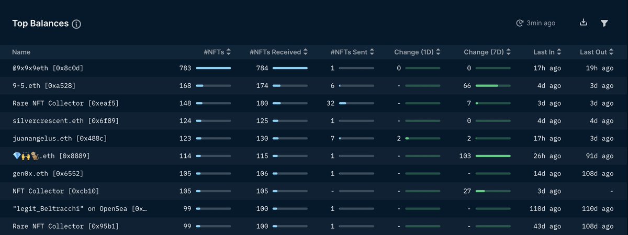Image resolution: width=628 pixels, height=235 pixels.
Task: Click 180 NFTs Received for Rare NFT Collector [0xeaf5]
Action: point(262,103)
